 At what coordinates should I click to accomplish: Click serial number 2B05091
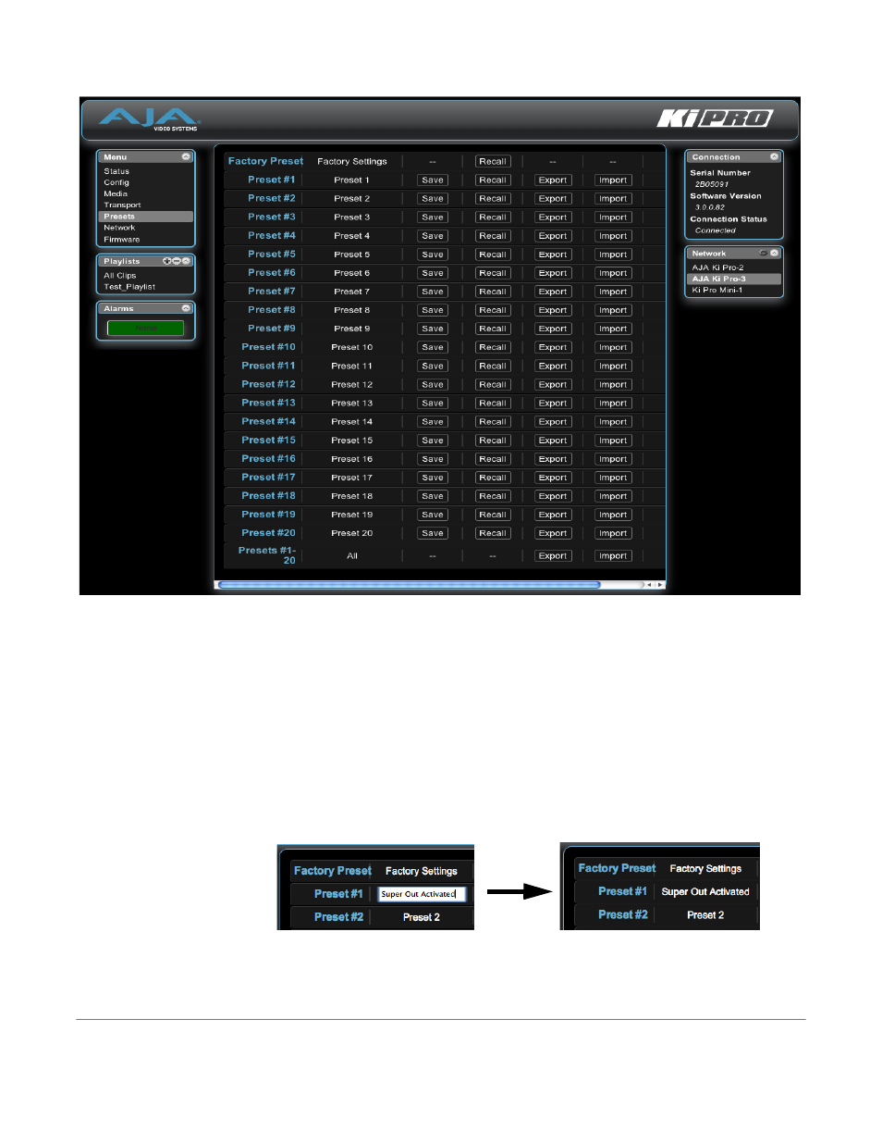coord(711,184)
